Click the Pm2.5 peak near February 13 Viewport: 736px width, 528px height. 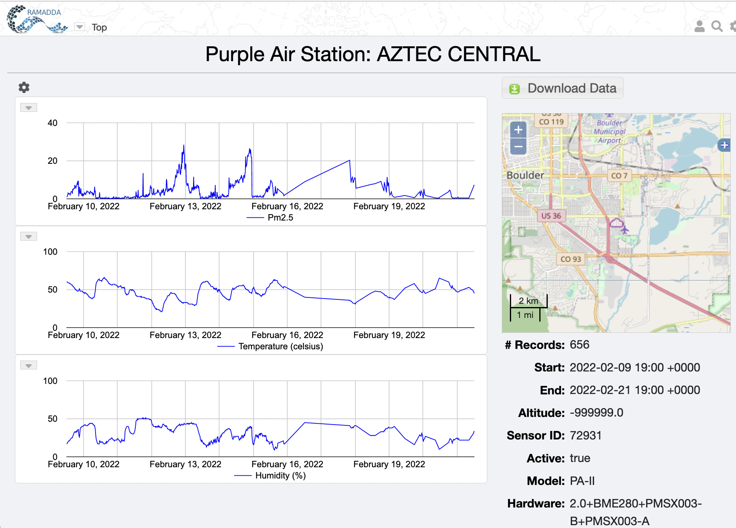point(184,146)
